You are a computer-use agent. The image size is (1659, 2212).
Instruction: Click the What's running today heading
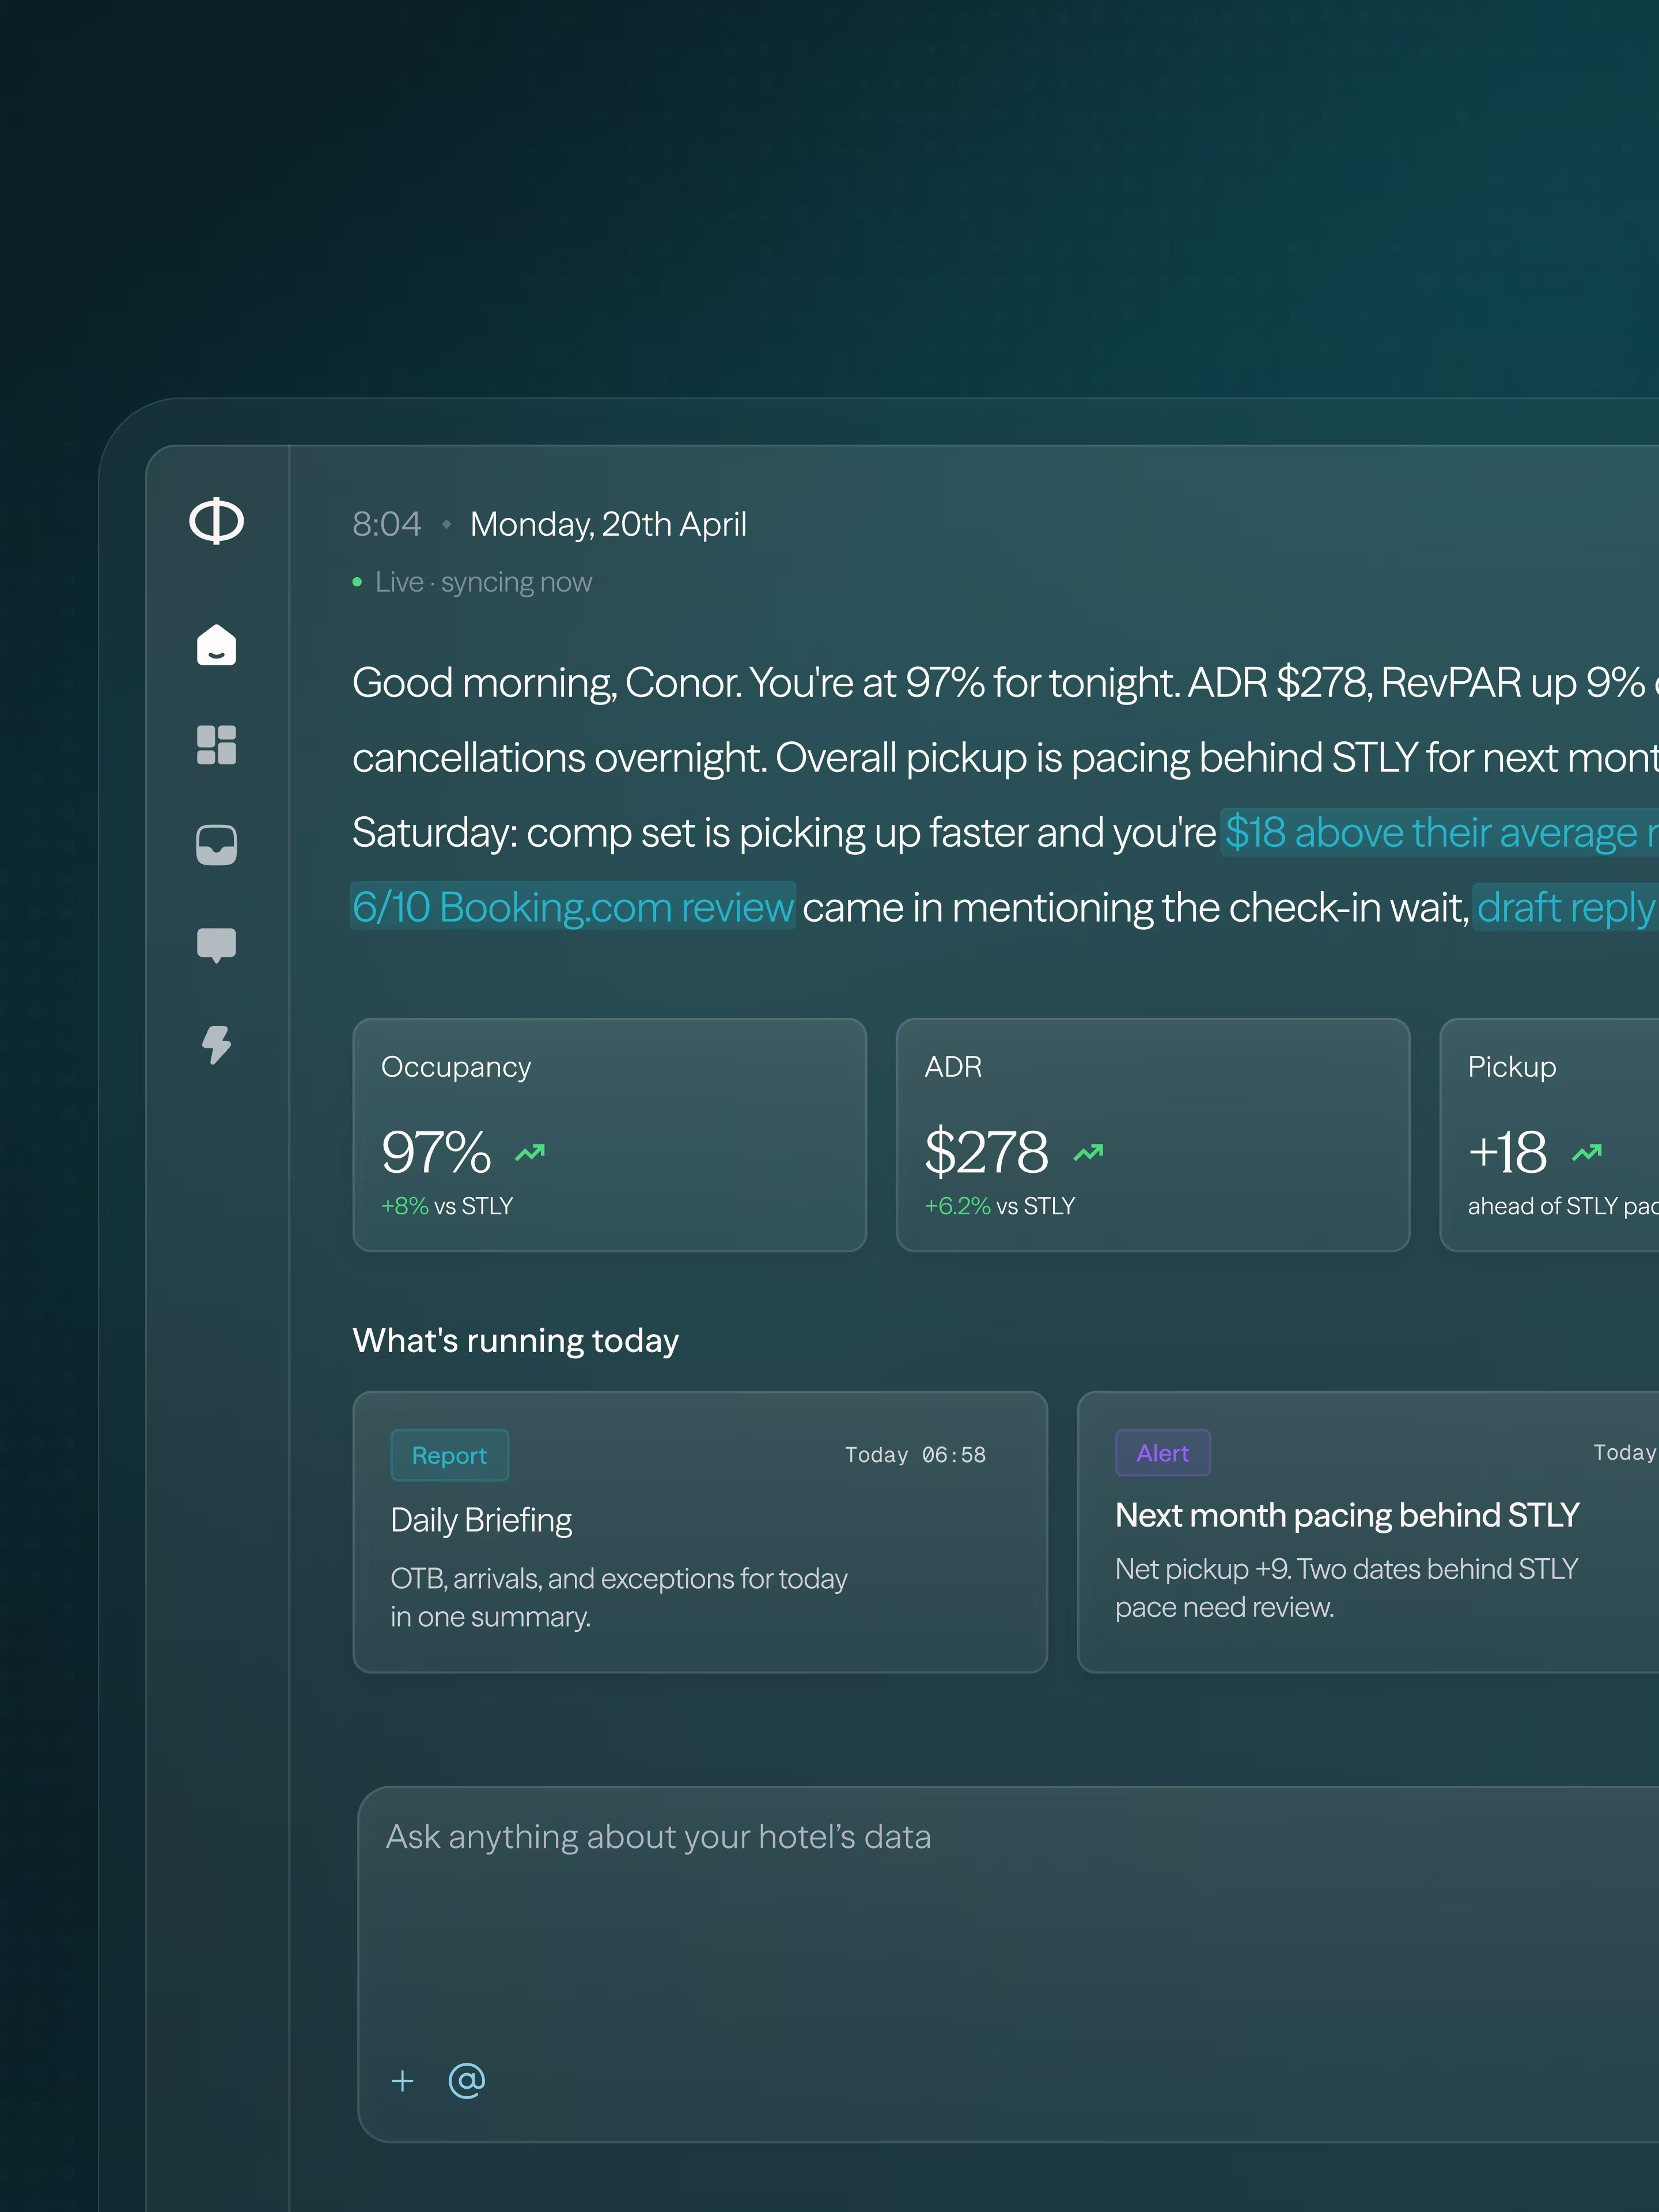(515, 1340)
